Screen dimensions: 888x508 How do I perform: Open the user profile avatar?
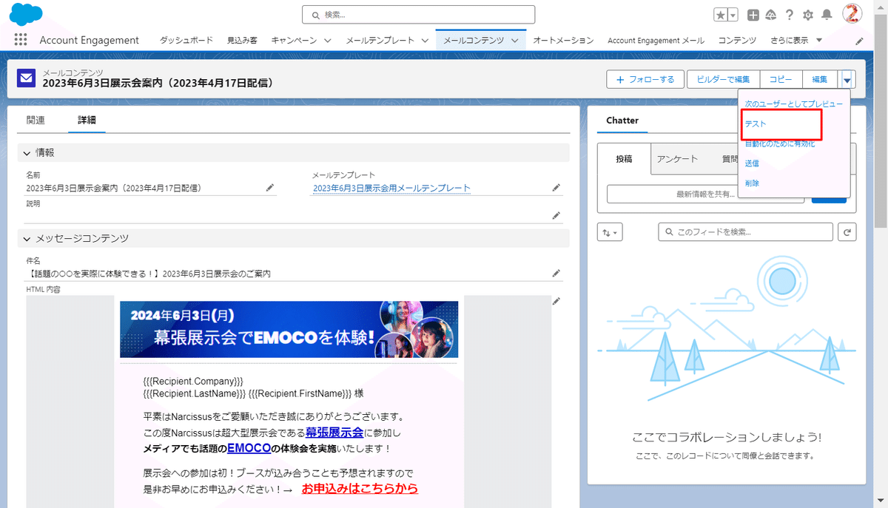852,15
